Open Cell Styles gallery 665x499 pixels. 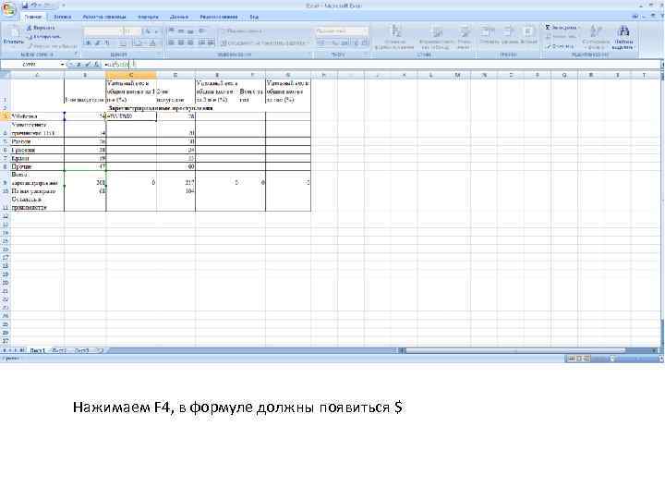465,37
